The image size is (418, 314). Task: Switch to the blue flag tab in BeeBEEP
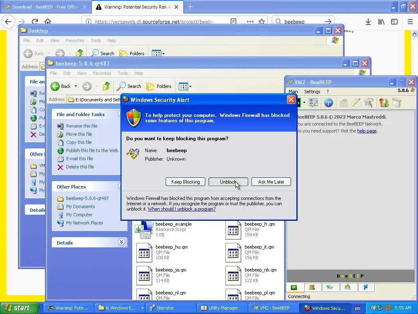click(365, 287)
